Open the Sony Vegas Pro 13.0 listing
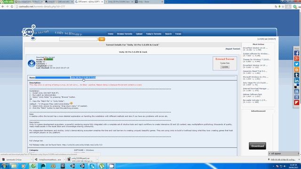The image size is (301, 169). pyautogui.click(x=255, y=83)
